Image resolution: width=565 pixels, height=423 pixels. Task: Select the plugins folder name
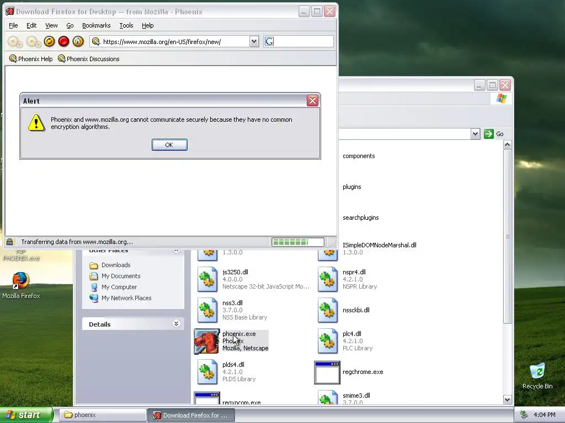point(351,187)
